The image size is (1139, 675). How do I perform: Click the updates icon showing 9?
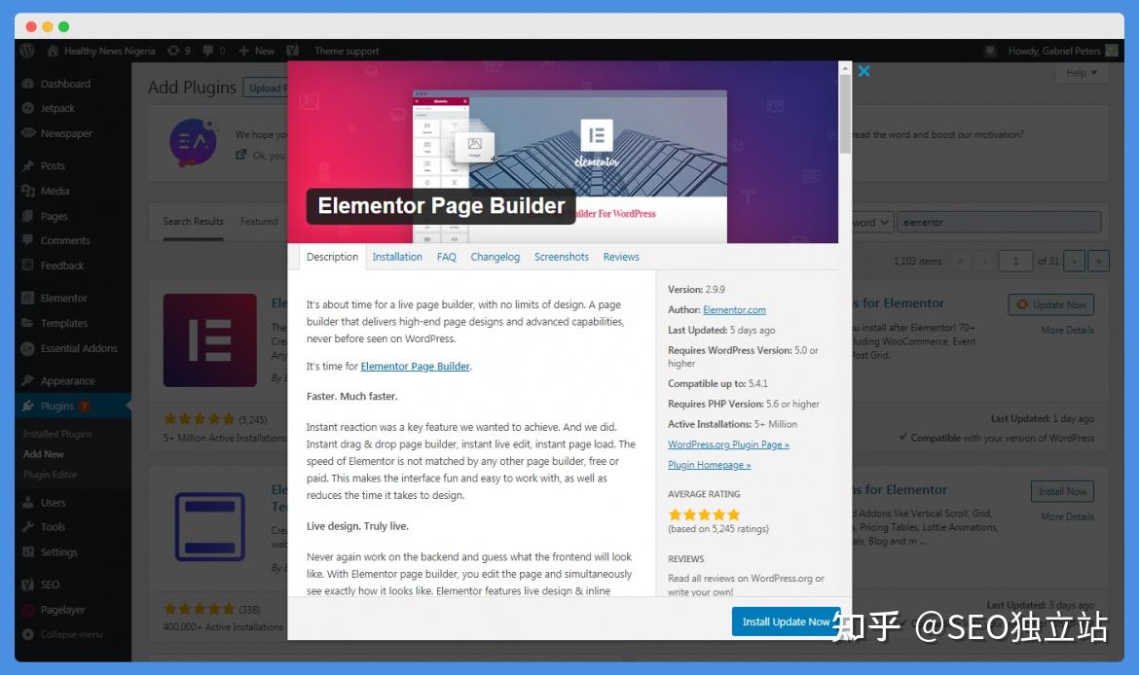click(x=179, y=51)
